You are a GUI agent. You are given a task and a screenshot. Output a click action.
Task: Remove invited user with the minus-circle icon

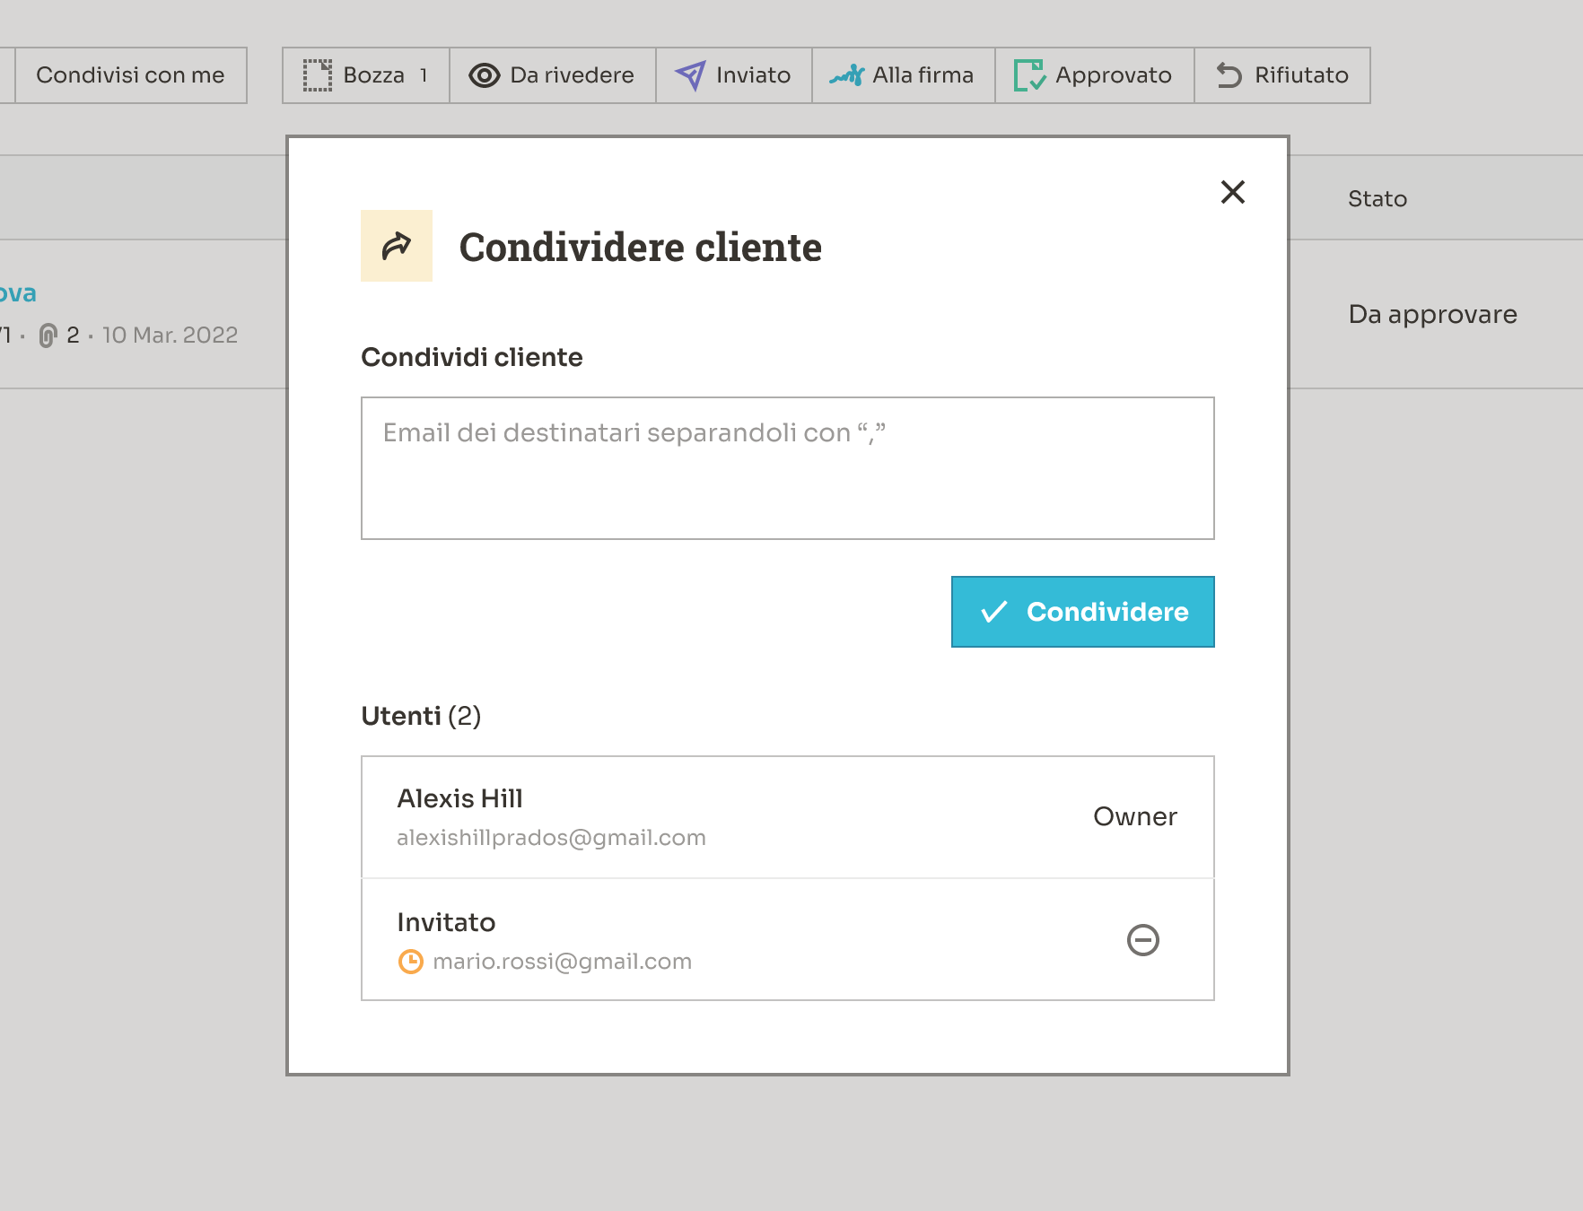(1142, 940)
